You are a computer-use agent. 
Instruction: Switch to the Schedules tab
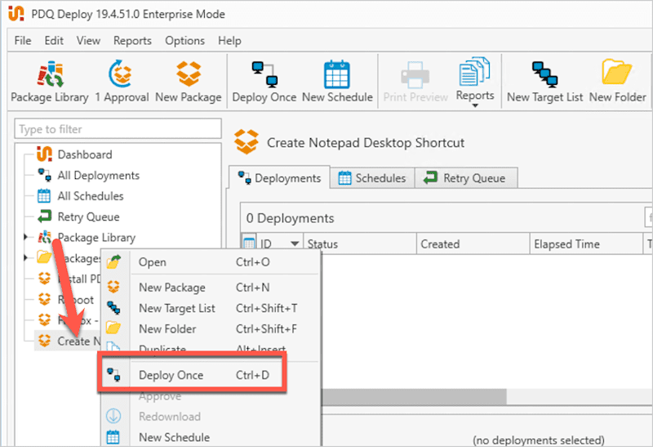point(372,178)
